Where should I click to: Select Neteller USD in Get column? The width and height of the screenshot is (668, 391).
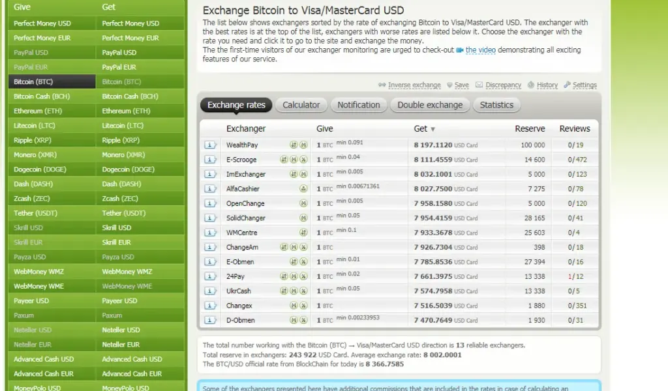point(140,330)
